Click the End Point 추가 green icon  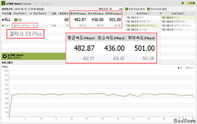pos(126,9)
